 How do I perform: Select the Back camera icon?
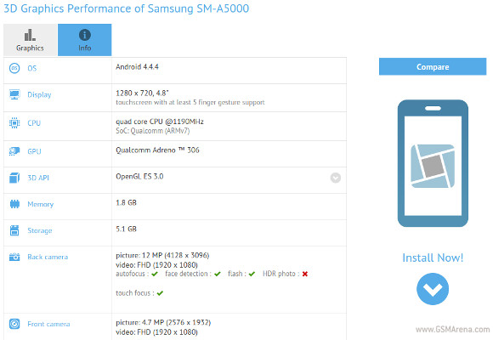pyautogui.click(x=14, y=257)
